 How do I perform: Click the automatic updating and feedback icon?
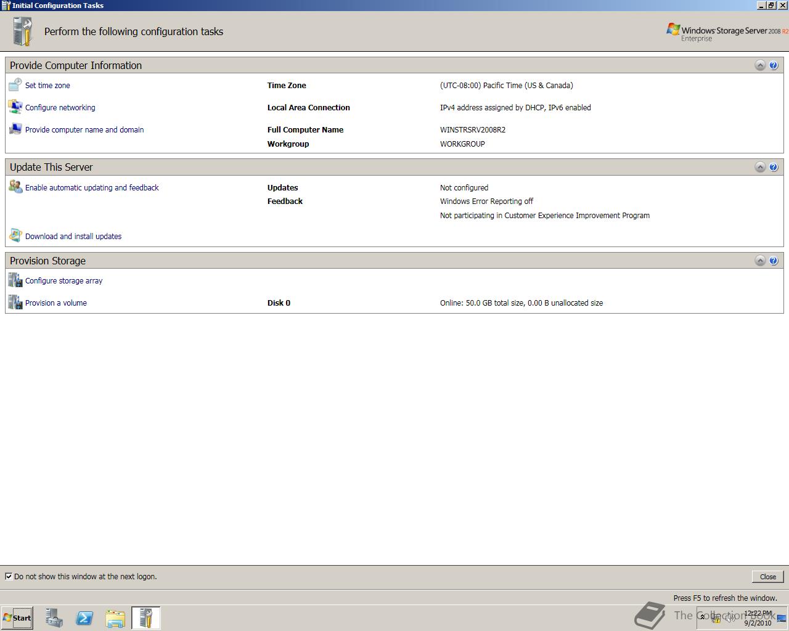(15, 187)
